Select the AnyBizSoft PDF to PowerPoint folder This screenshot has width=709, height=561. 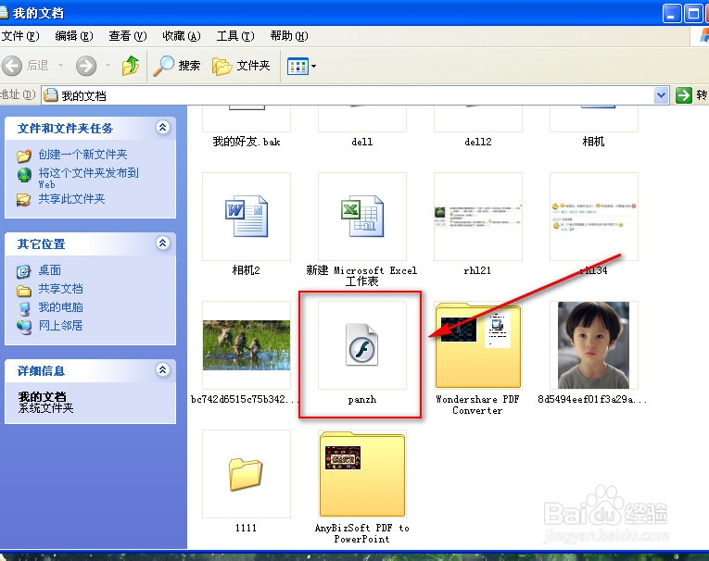(x=362, y=474)
